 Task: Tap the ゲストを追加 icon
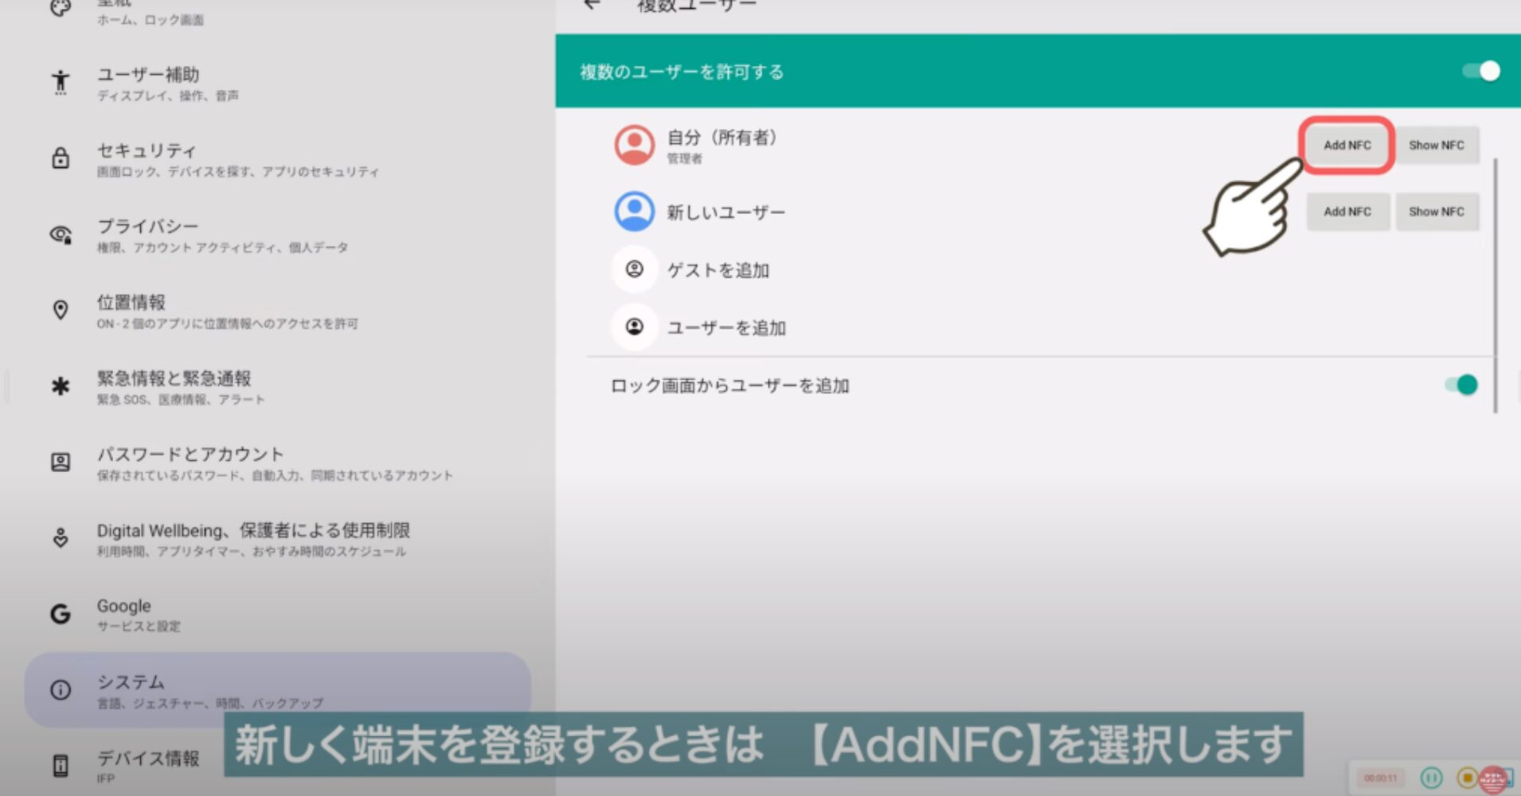point(634,270)
